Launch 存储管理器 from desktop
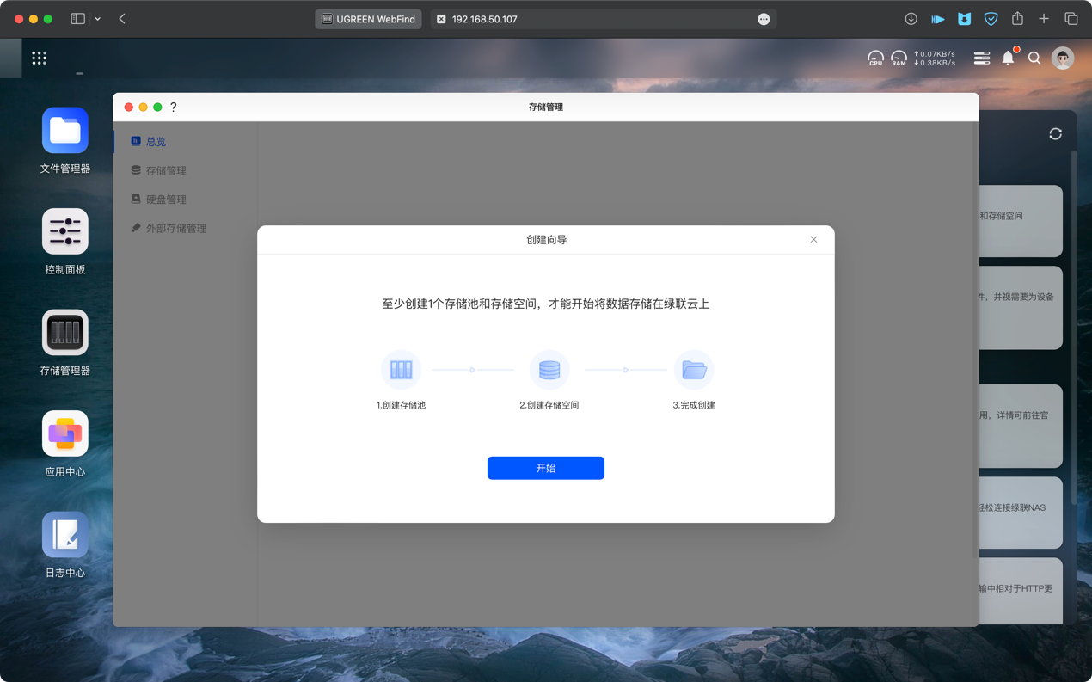This screenshot has height=682, width=1092. 65,333
